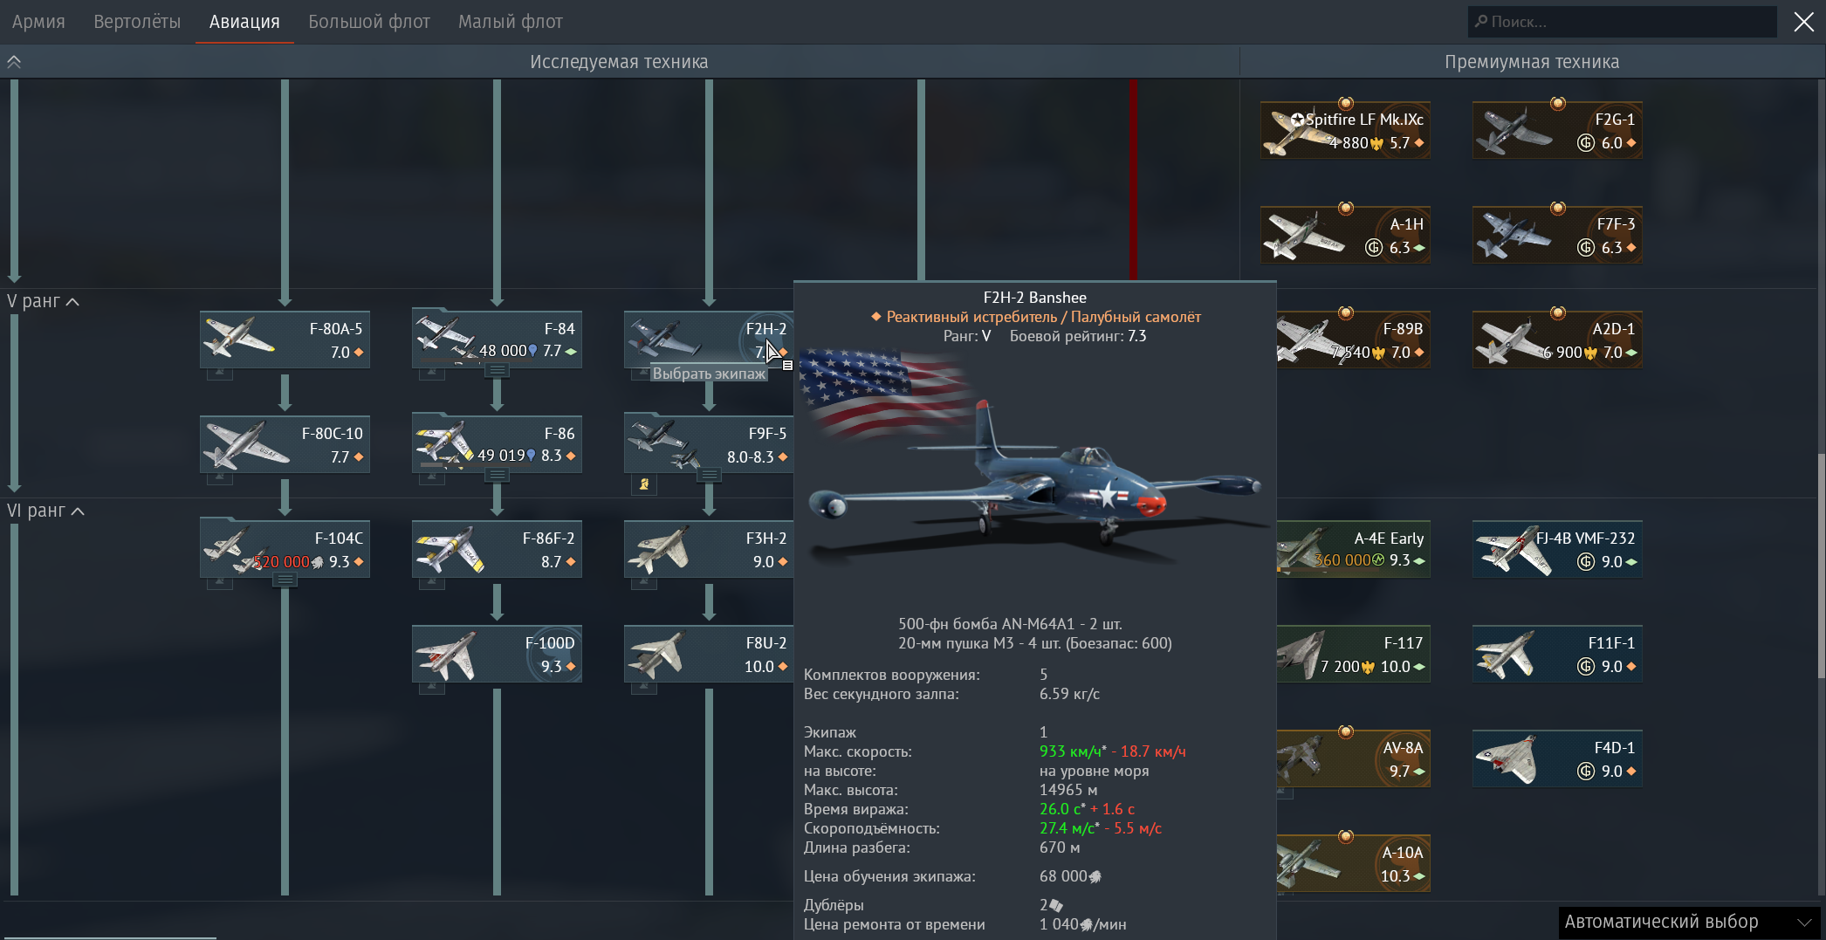Click the F2H-2 Banshee tooltip title

pyautogui.click(x=1034, y=298)
